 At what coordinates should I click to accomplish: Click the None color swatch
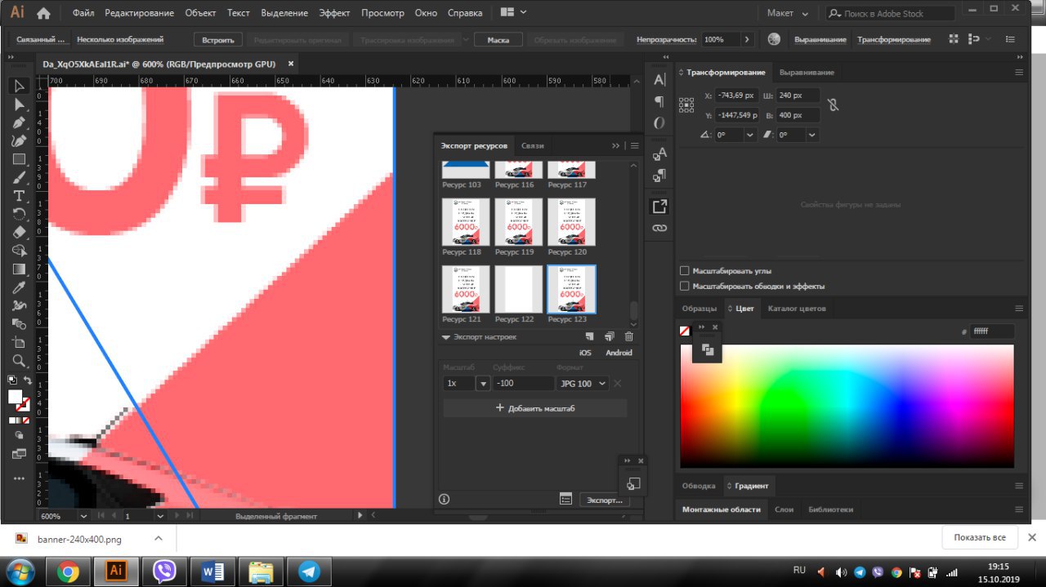pos(685,331)
